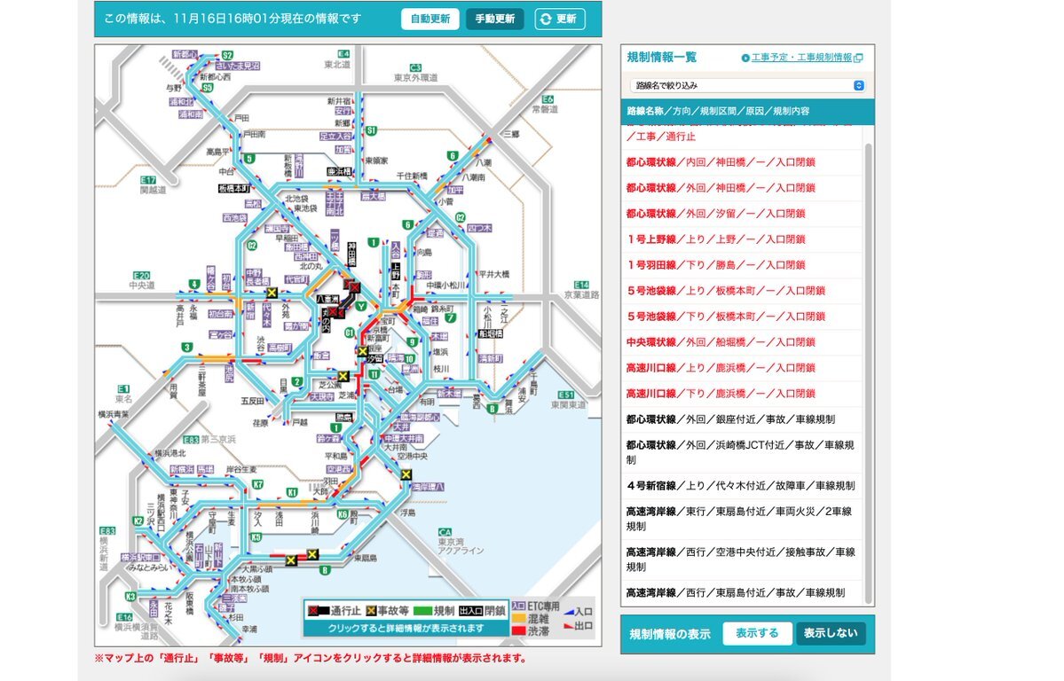Select 高速川口線 下り 鹿浜橋 row

[743, 394]
